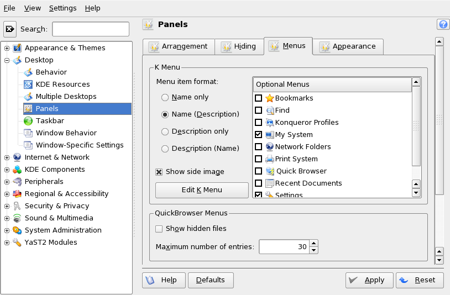Viewport: 450px width, 295px height.
Task: Collapse the Desktop tree category
Action: click(7, 60)
